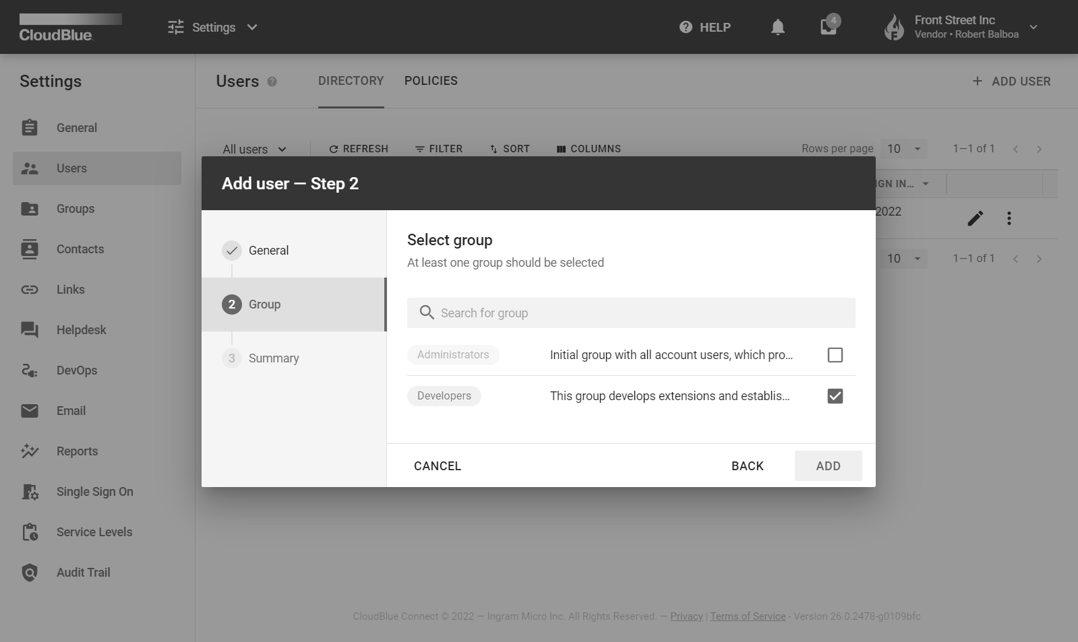Click the General clipboard sidebar icon

30,128
